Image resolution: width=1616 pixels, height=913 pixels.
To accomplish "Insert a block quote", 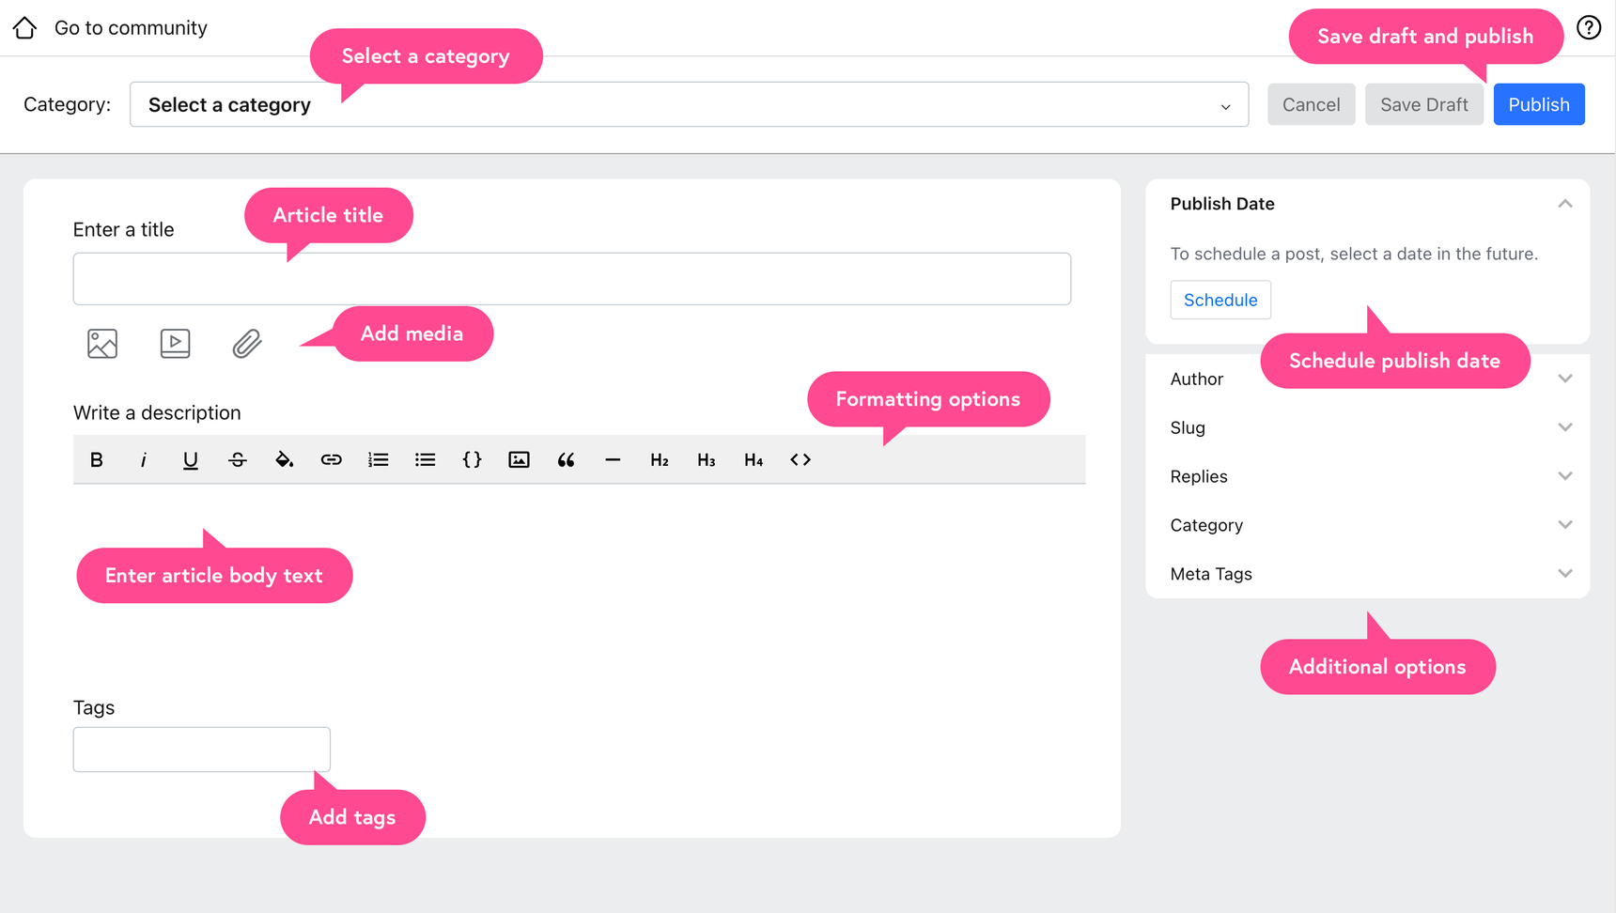I will [x=566, y=459].
